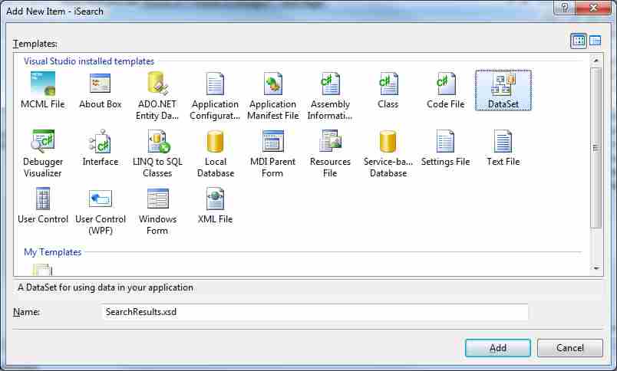Click the 'My Templates' group heading
The width and height of the screenshot is (617, 371).
coord(53,252)
